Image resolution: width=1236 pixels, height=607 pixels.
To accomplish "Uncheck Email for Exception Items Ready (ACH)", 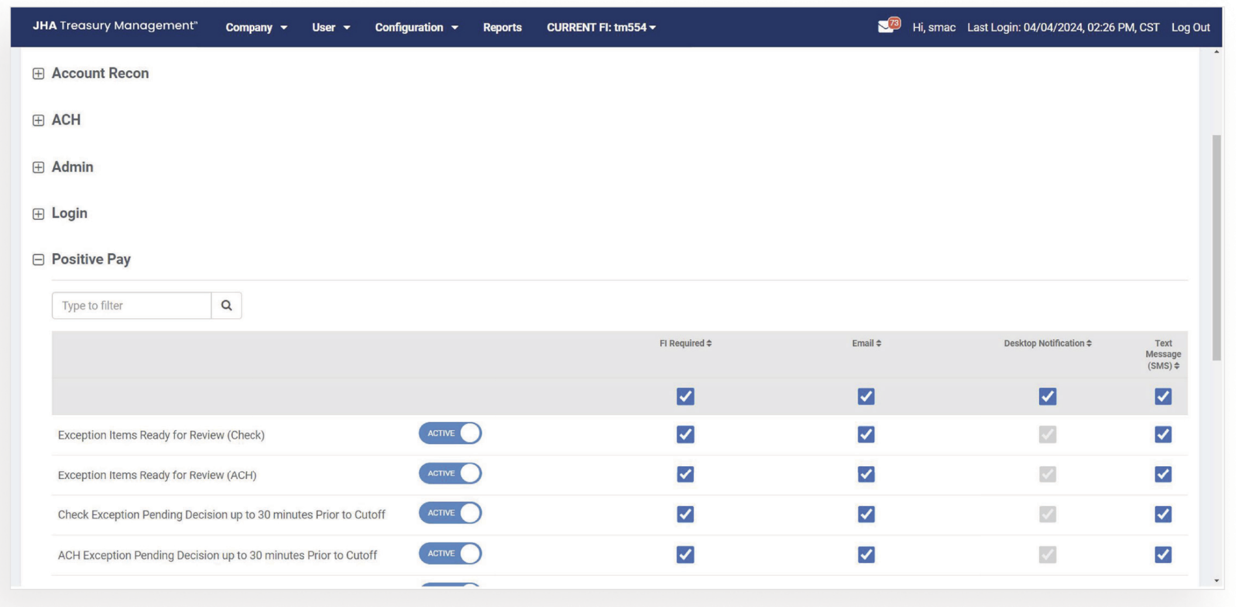I will click(x=866, y=474).
